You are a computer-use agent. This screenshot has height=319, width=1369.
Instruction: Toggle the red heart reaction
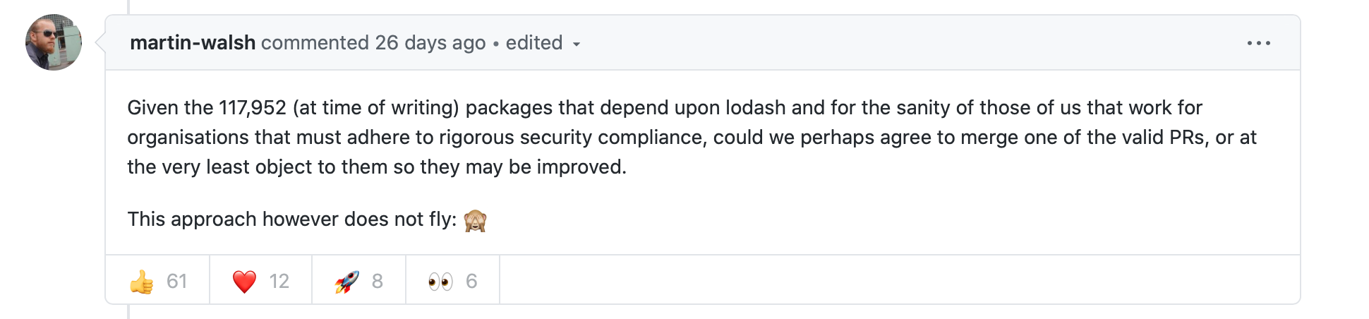(261, 281)
